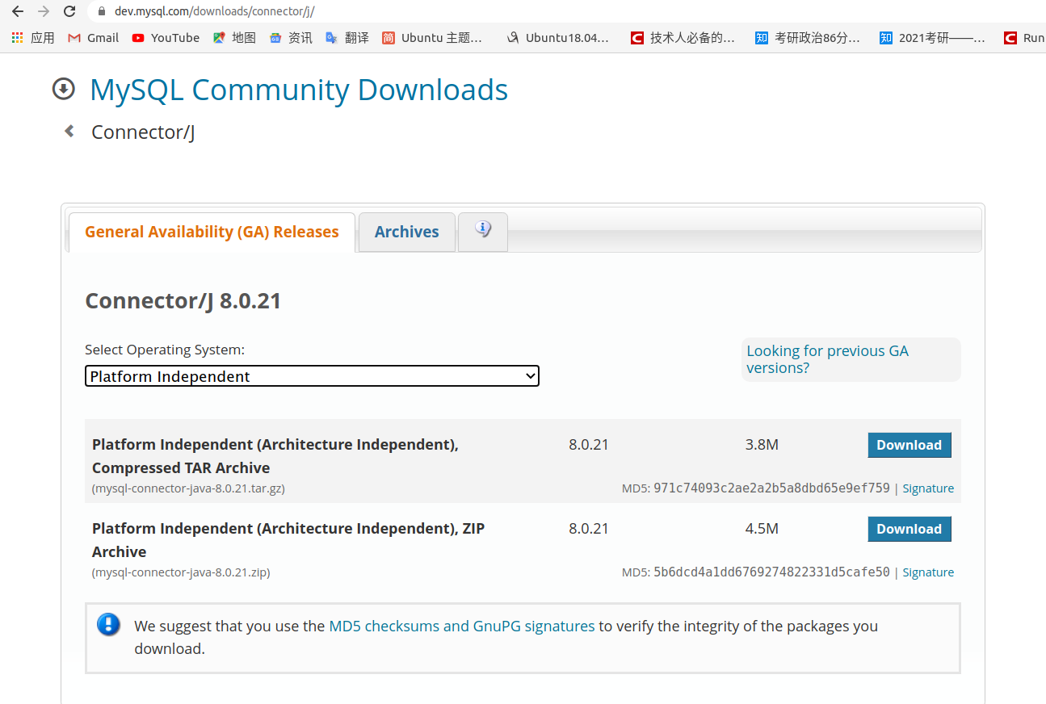
Task: Open the YouTube bookmark
Action: coord(166,38)
